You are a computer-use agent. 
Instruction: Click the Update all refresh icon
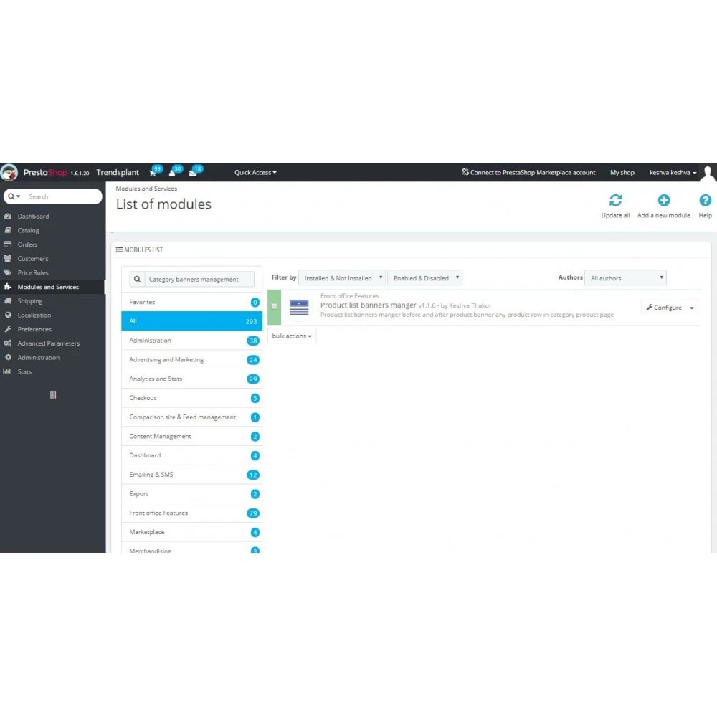[x=615, y=200]
